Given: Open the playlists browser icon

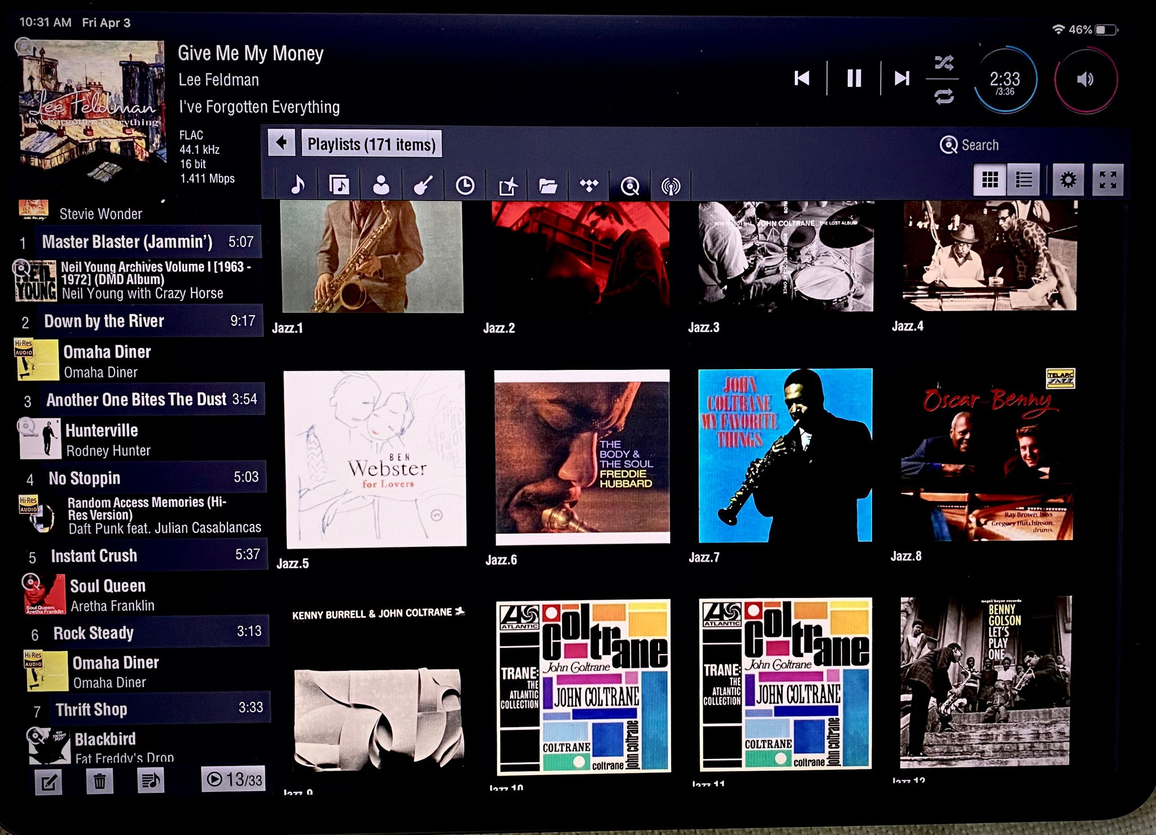Looking at the screenshot, I should point(507,185).
